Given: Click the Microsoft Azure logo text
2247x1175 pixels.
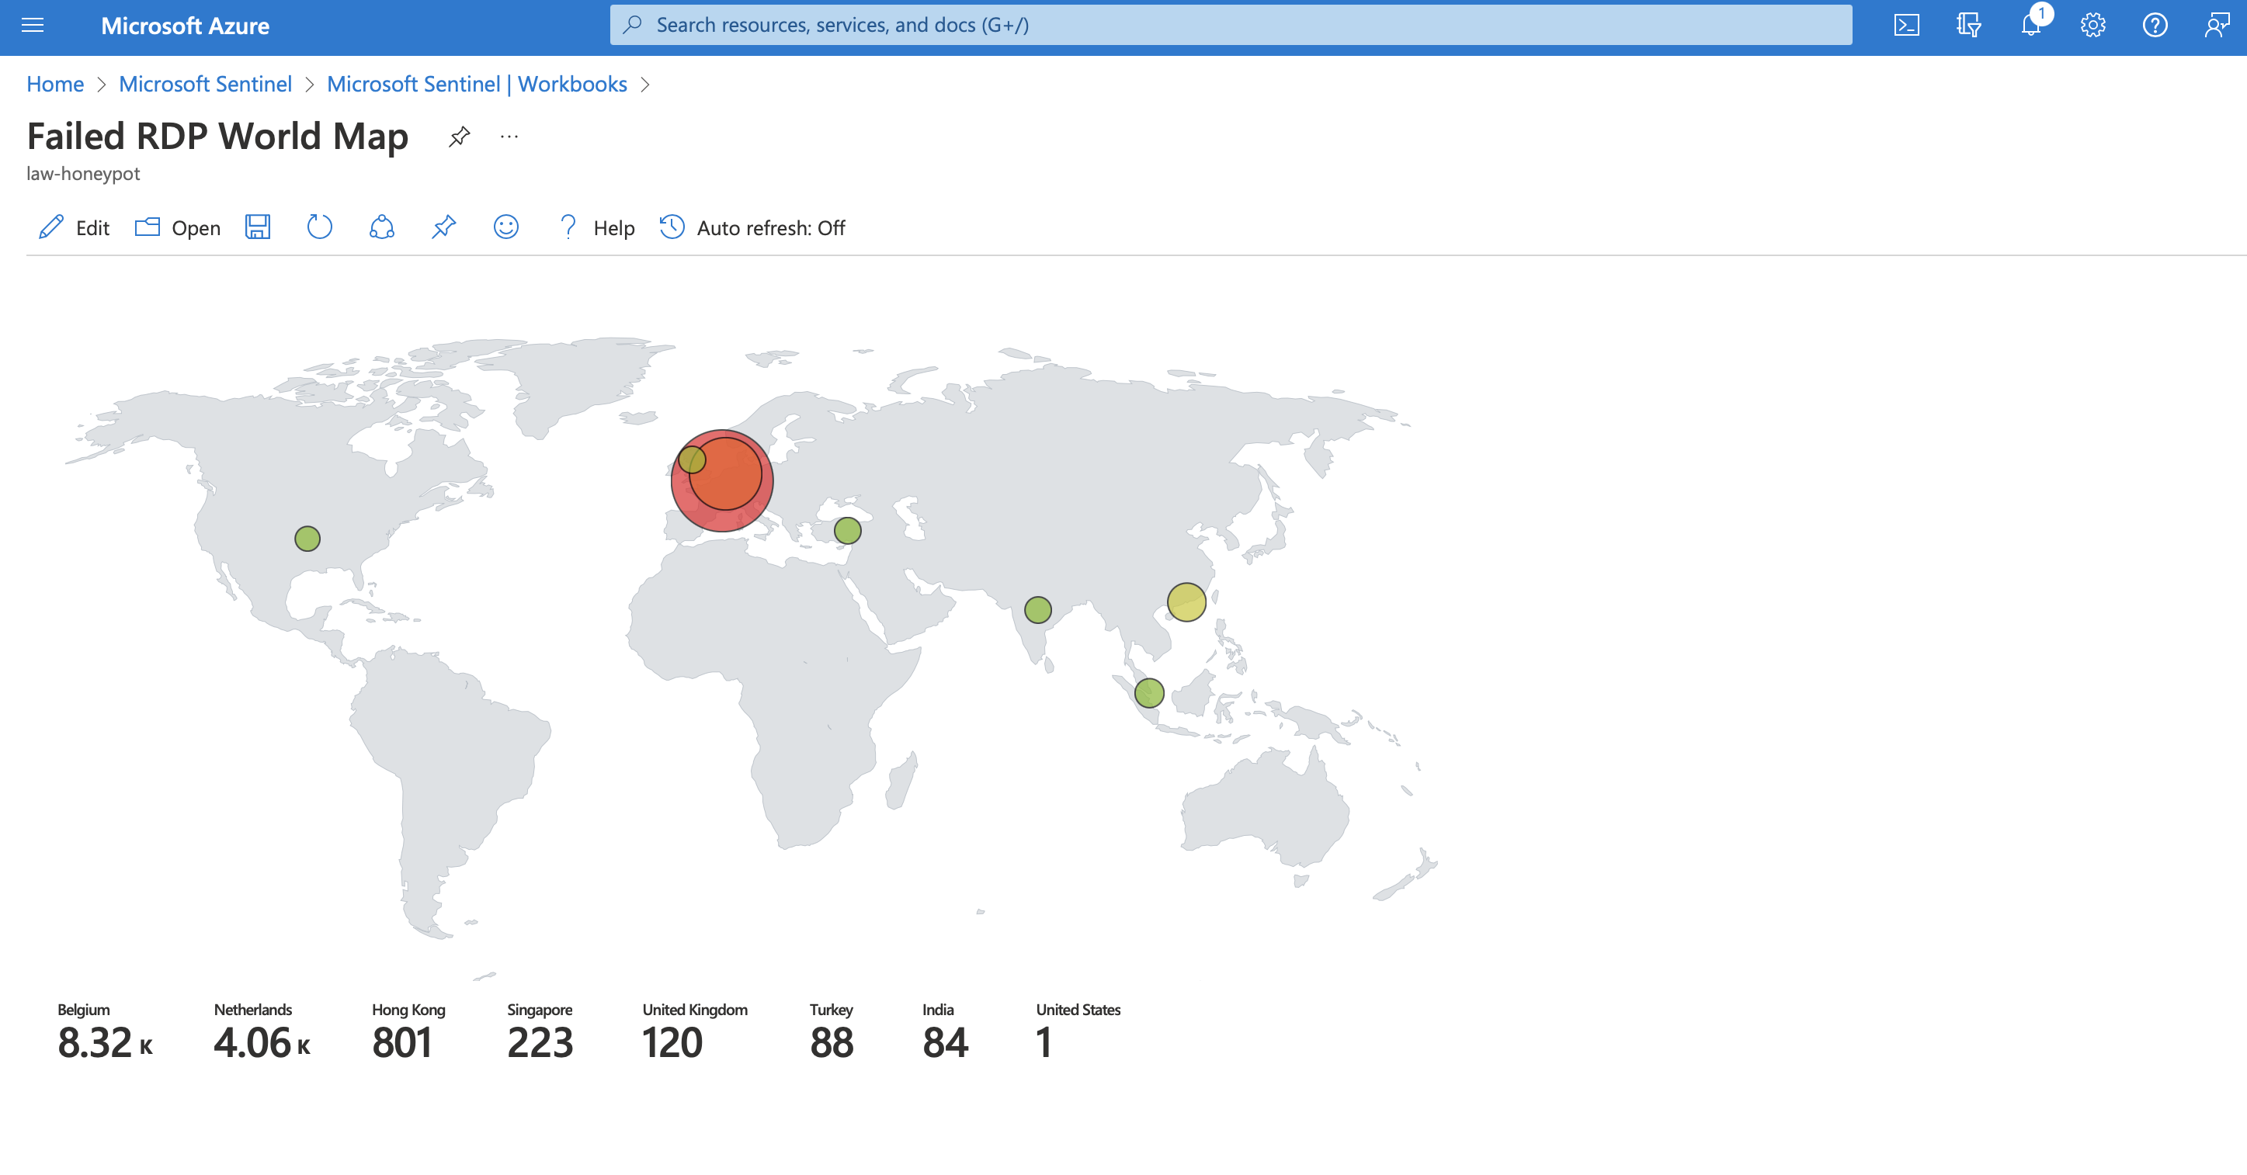Looking at the screenshot, I should [x=185, y=26].
